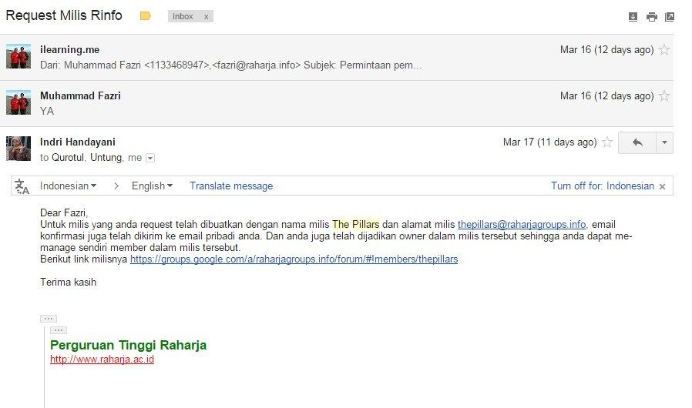Click the yellow importance marker label icon

[145, 16]
